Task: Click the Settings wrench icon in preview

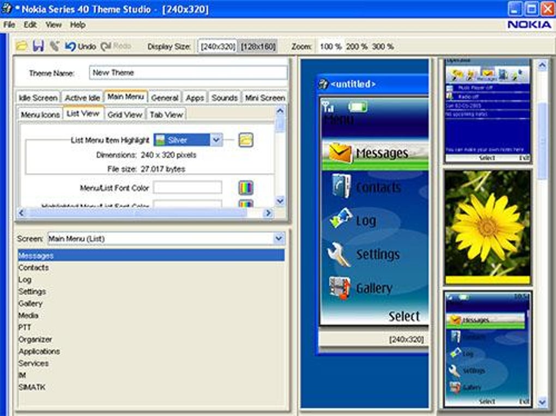Action: (339, 254)
